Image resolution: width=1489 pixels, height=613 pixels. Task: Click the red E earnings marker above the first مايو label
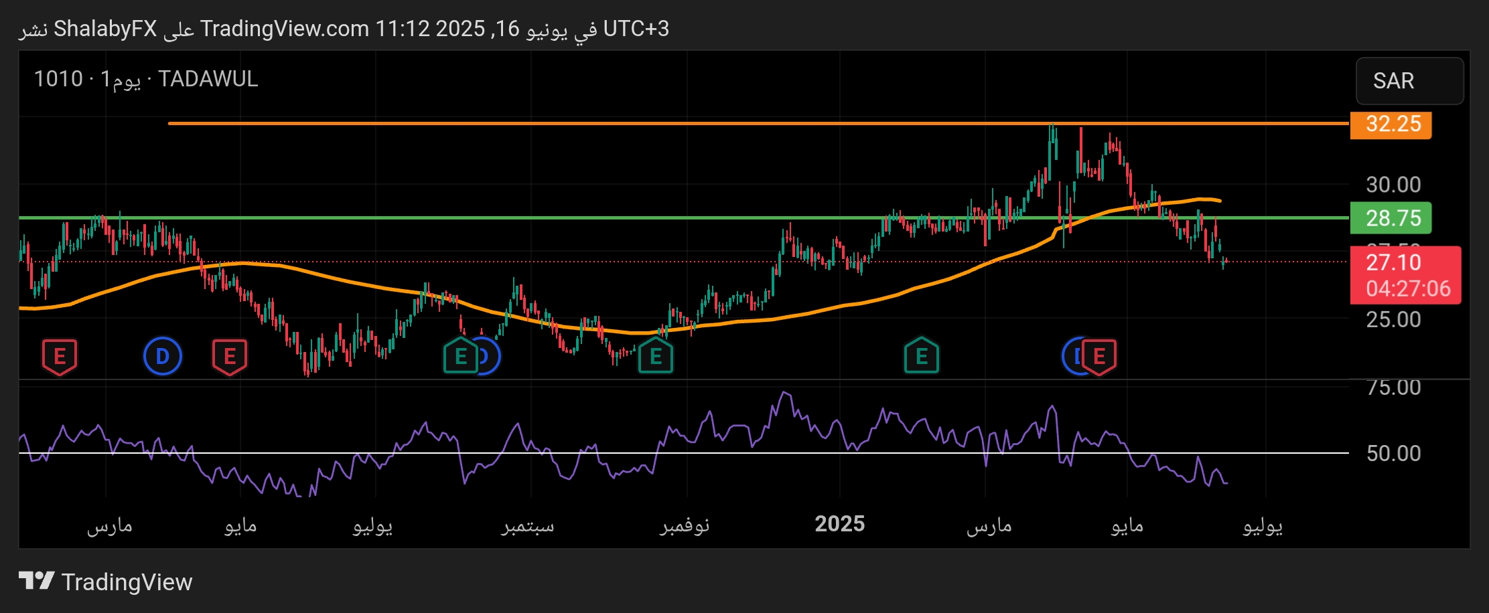coord(230,357)
